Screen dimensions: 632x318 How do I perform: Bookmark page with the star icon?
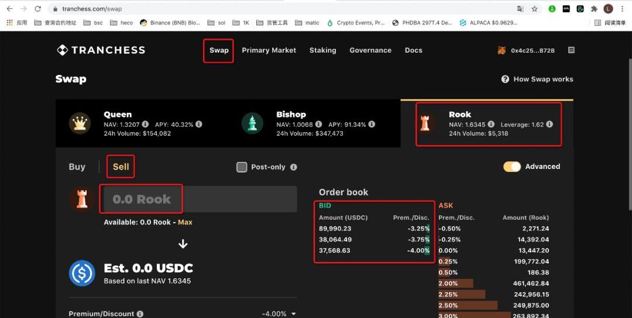tap(534, 8)
